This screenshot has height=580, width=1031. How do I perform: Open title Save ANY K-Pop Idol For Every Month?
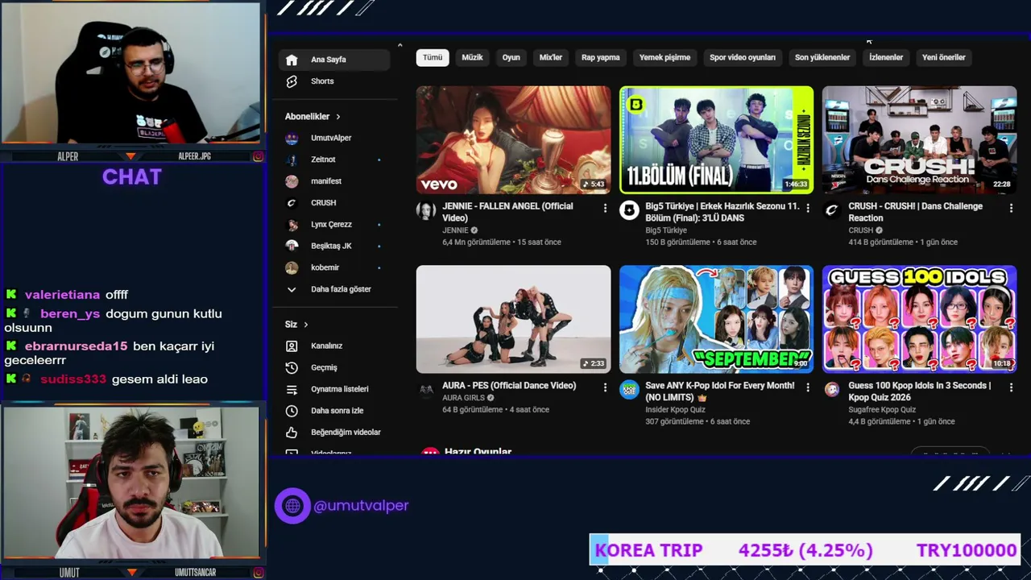pos(720,391)
